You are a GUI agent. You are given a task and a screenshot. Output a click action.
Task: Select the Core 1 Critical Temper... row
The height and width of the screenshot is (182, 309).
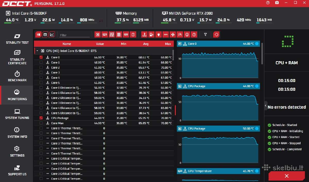coord(104,163)
